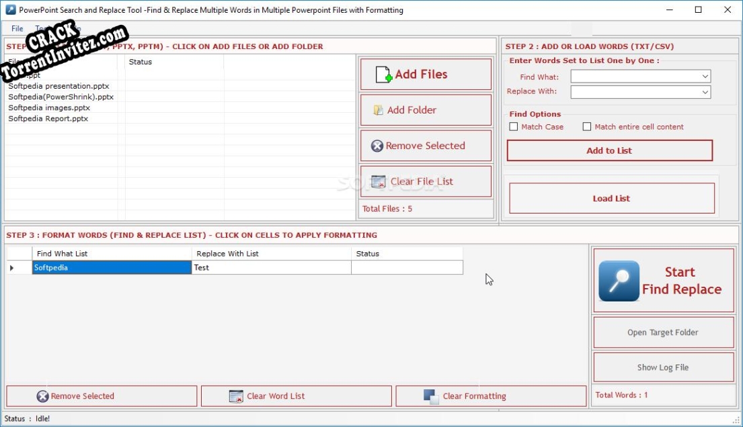Image resolution: width=743 pixels, height=427 pixels.
Task: Click the Clear Word List icon
Action: (237, 396)
